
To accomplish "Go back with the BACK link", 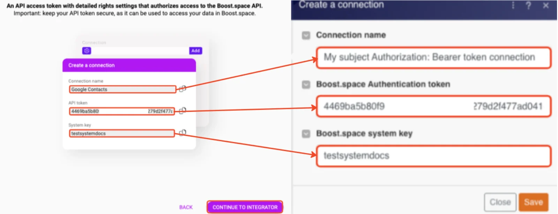I will pyautogui.click(x=186, y=207).
